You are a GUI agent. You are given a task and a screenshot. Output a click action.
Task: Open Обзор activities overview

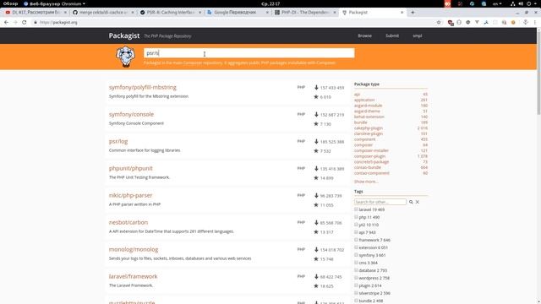[x=10, y=3]
